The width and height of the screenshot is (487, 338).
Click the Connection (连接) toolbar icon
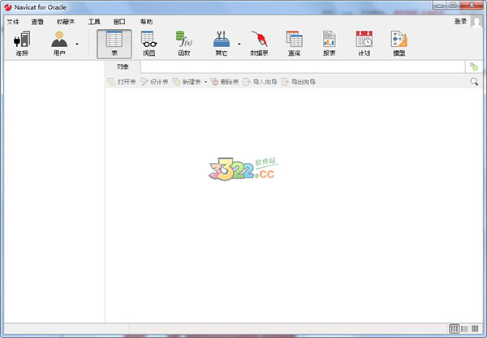[22, 43]
